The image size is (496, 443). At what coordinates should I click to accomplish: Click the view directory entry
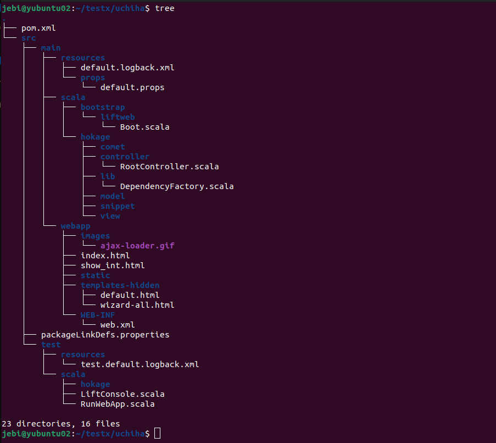click(x=110, y=216)
